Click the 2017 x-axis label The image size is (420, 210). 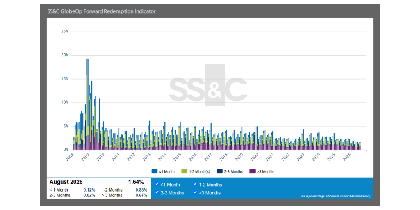pyautogui.click(x=208, y=157)
